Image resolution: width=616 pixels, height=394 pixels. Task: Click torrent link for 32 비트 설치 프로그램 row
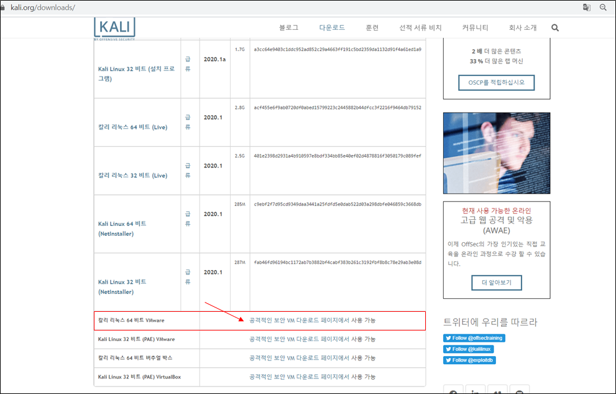point(188,63)
